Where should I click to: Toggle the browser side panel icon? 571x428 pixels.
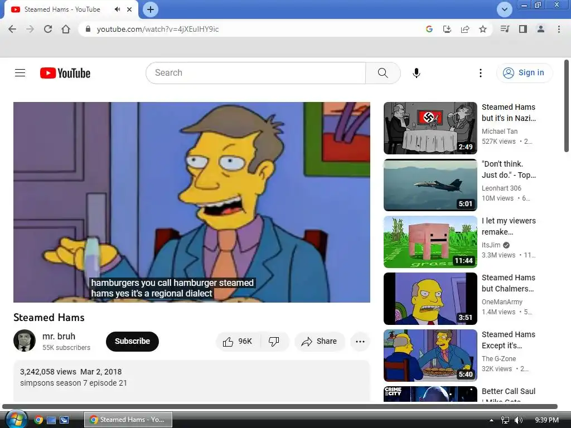(523, 29)
